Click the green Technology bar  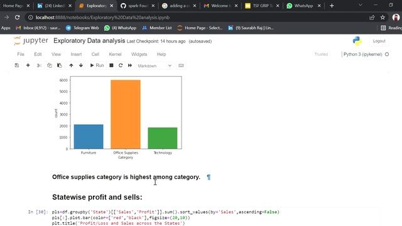(x=163, y=138)
